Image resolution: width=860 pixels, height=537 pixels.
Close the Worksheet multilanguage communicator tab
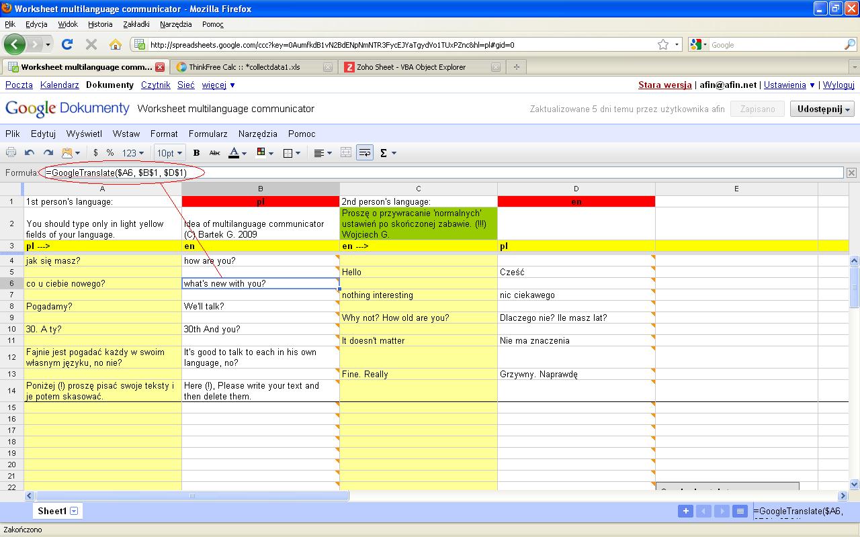coord(160,67)
